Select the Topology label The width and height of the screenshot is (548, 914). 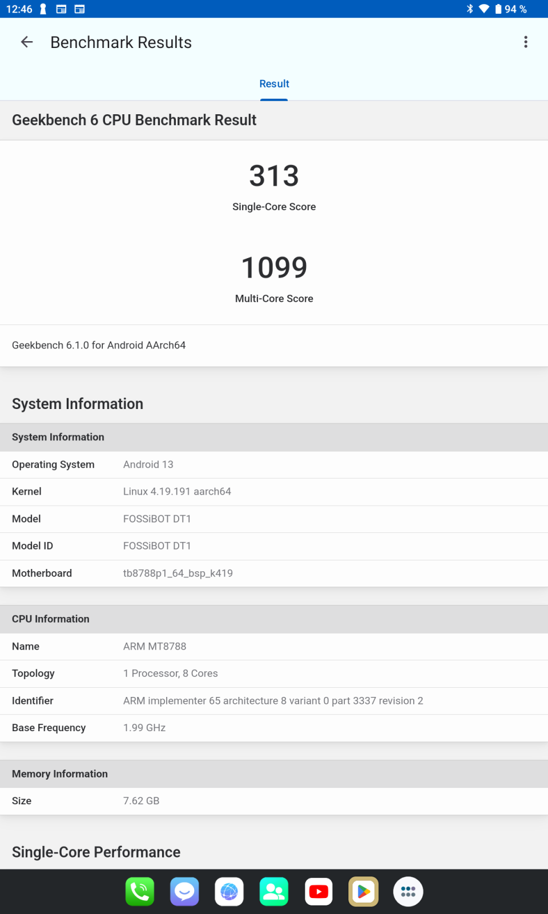pos(33,674)
